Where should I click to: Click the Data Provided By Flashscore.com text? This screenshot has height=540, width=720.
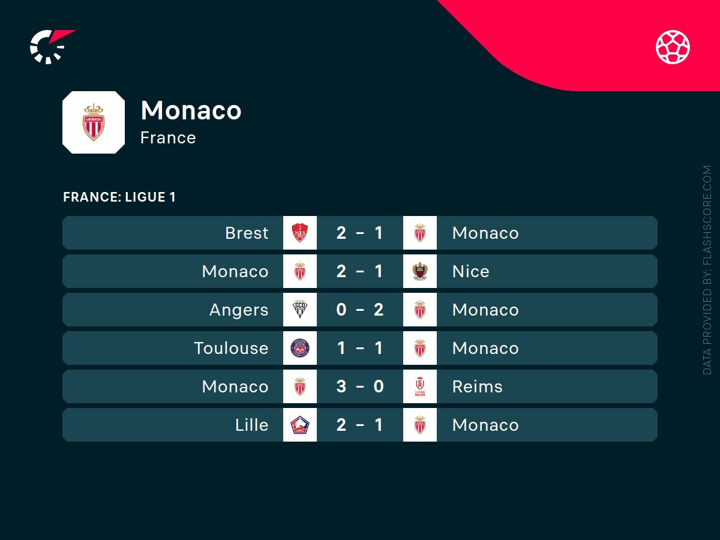point(707,270)
